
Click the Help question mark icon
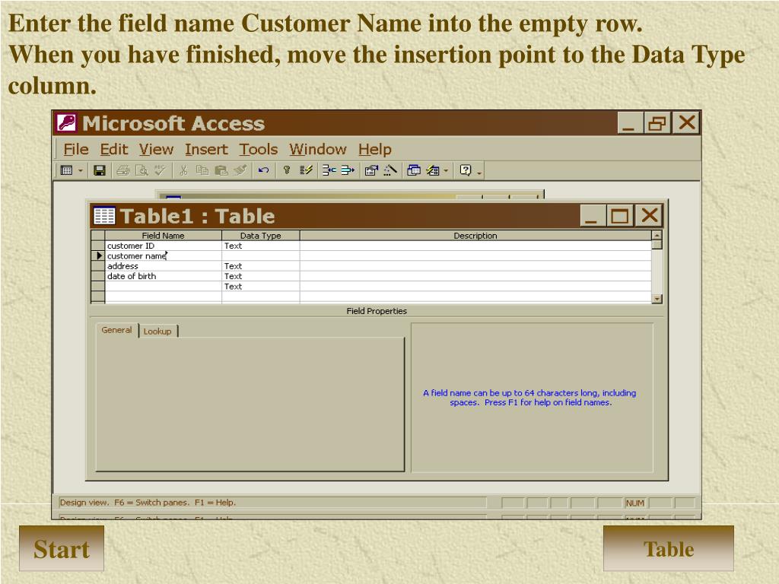tap(466, 170)
